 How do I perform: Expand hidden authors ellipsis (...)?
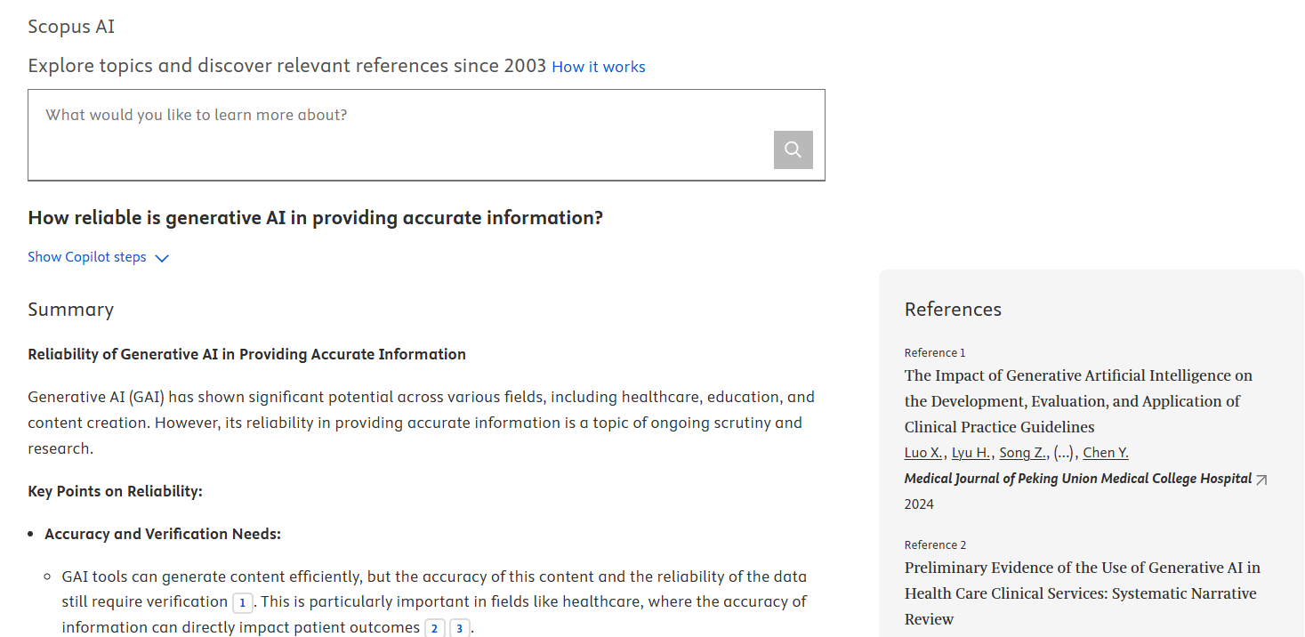1063,453
